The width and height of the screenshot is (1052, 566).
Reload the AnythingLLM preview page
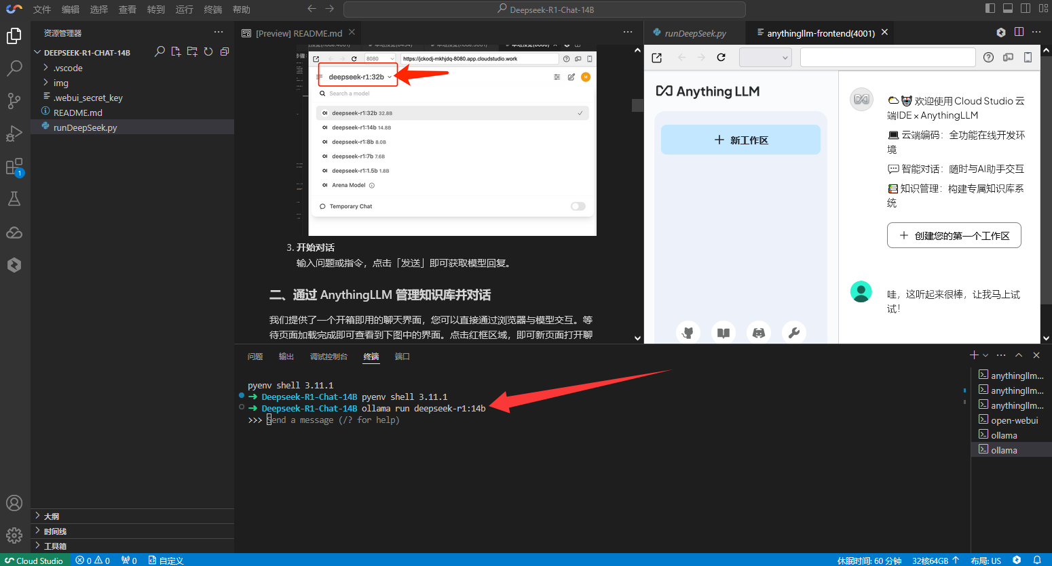[x=721, y=58]
